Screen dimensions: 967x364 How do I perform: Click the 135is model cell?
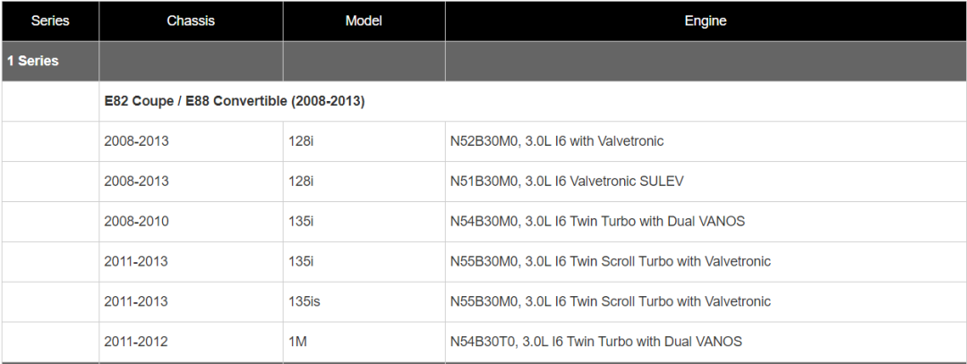coord(304,302)
